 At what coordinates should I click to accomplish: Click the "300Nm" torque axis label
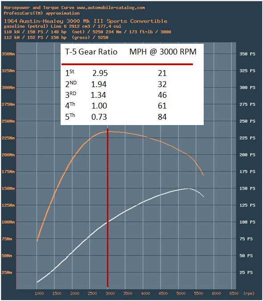8,88
